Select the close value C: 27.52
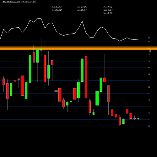 [x=57, y=10]
